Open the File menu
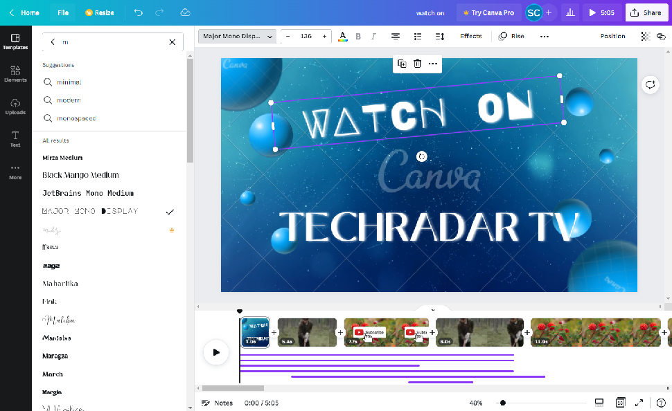This screenshot has width=672, height=411. pos(63,13)
